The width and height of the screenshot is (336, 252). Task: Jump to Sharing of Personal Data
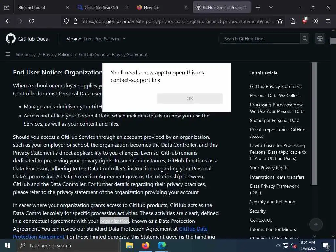click(275, 120)
